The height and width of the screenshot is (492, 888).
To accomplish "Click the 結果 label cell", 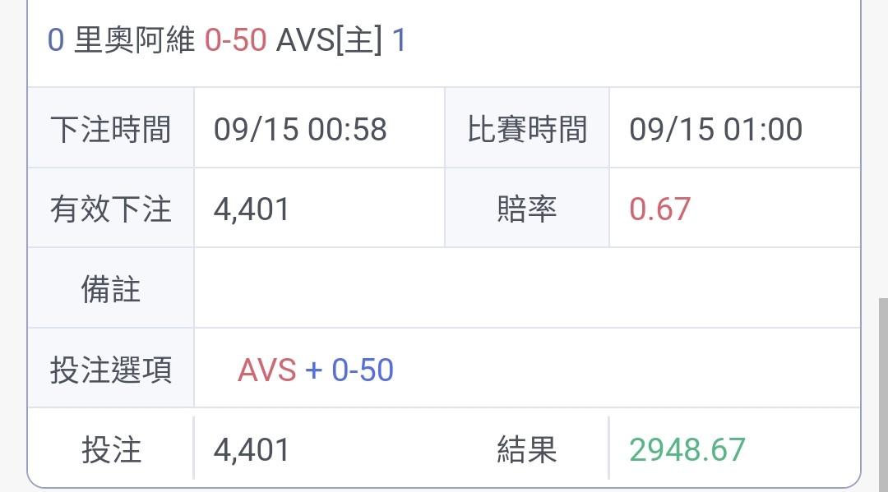I will coord(527,449).
